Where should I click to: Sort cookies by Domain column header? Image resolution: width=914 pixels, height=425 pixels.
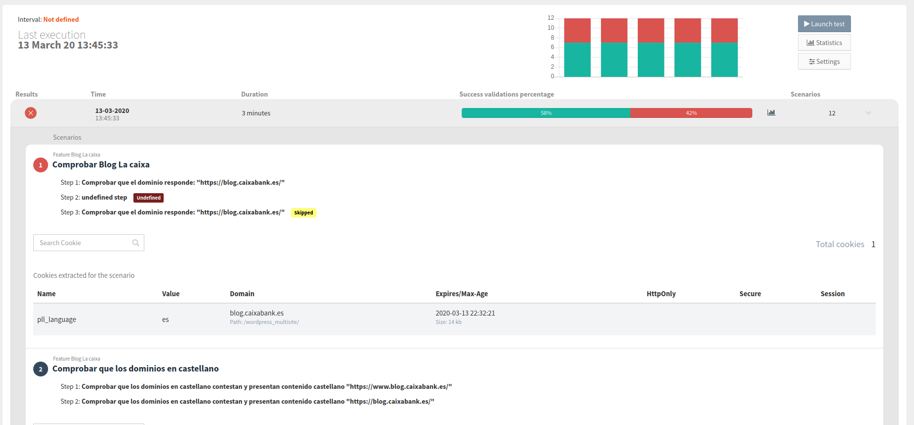[242, 294]
